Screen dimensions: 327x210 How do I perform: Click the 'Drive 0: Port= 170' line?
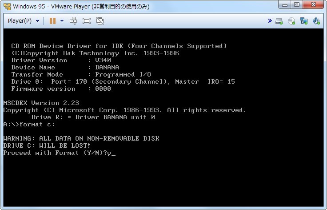tap(123, 81)
